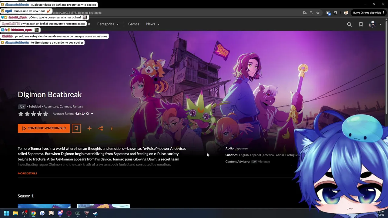Expand the Categories dropdown
Viewport: 388px width, 218px height.
(108, 24)
